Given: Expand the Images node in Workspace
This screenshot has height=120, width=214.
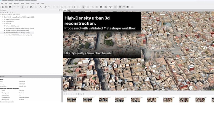Looking at the screenshot, I should [x=2, y=19].
